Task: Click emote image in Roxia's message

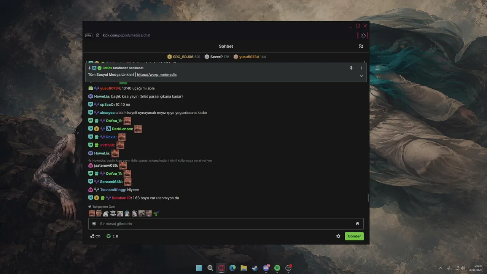Action: (x=122, y=137)
